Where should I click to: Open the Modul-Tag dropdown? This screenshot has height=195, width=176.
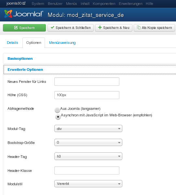(x=88, y=128)
